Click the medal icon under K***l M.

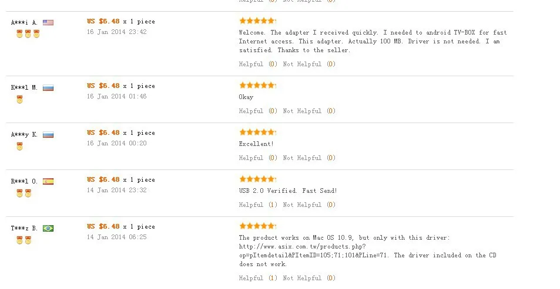click(x=19, y=100)
